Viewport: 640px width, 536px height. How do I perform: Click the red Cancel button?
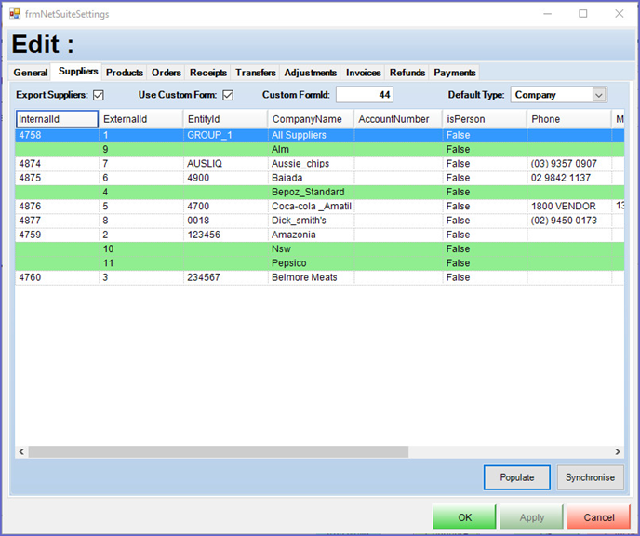[598, 517]
